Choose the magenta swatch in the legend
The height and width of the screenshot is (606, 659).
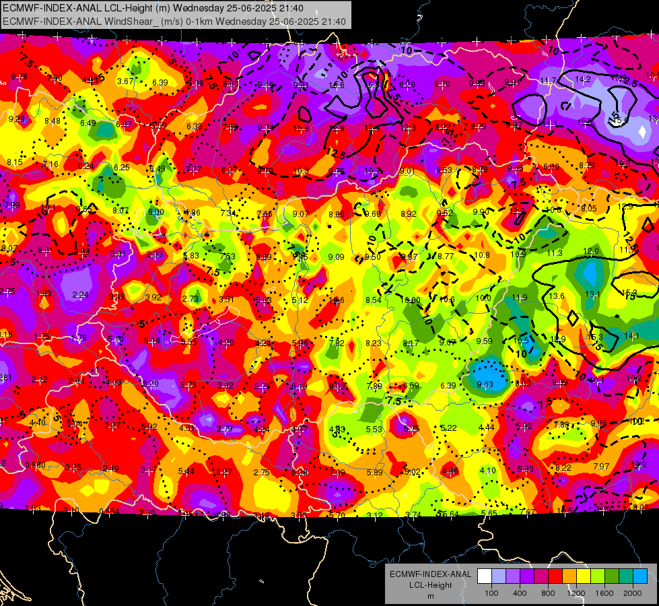(x=541, y=576)
